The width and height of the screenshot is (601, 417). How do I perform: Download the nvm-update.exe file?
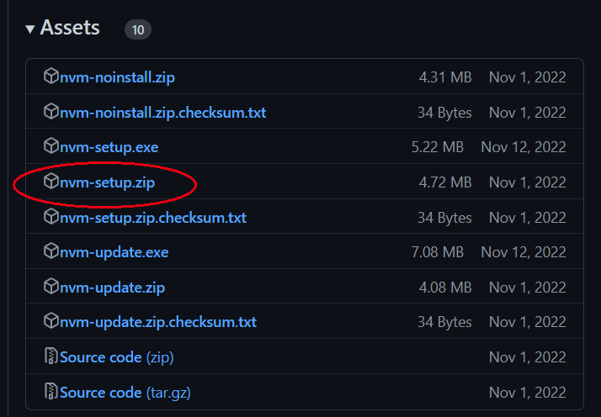(113, 252)
